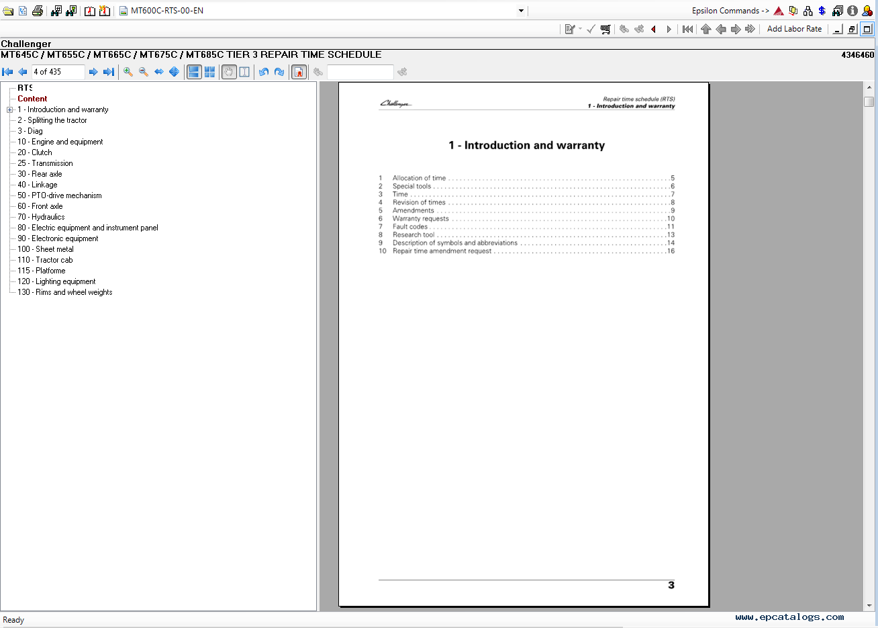878x628 pixels.
Task: Select '100 - Sheet metal' tree item
Action: 46,249
